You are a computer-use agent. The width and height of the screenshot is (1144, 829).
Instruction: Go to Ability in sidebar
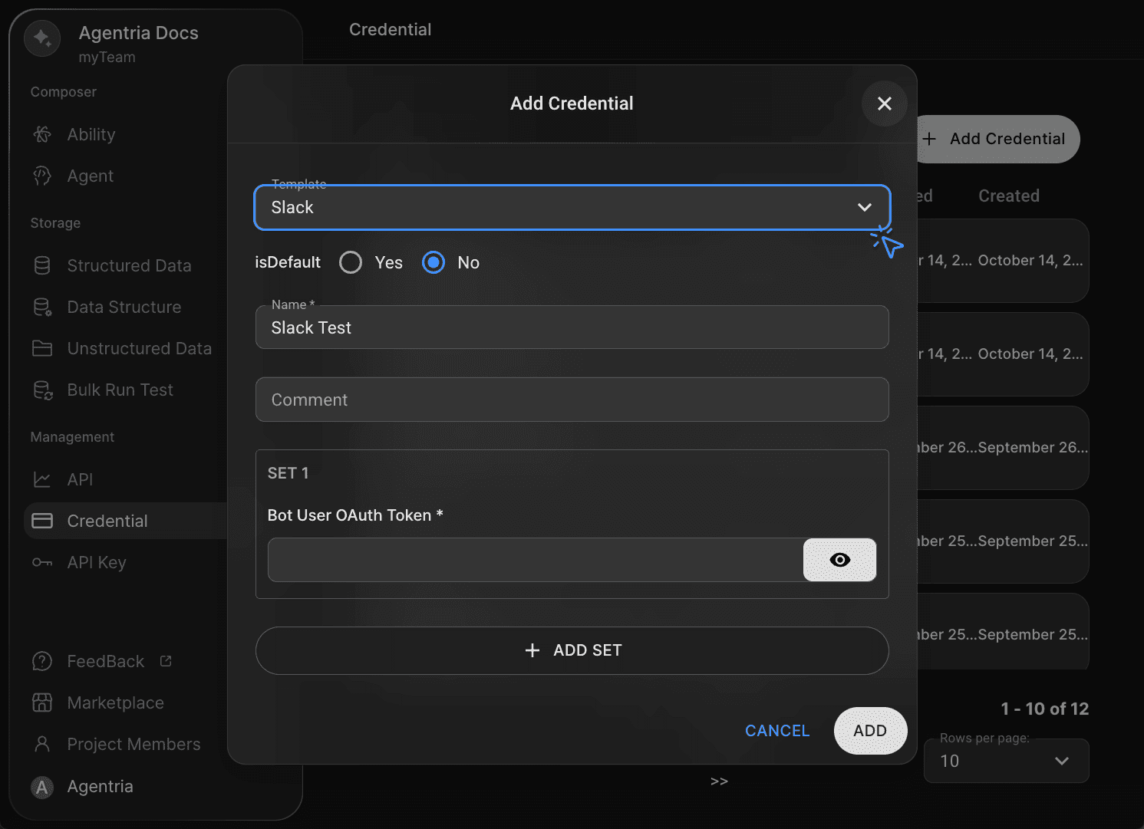(91, 134)
